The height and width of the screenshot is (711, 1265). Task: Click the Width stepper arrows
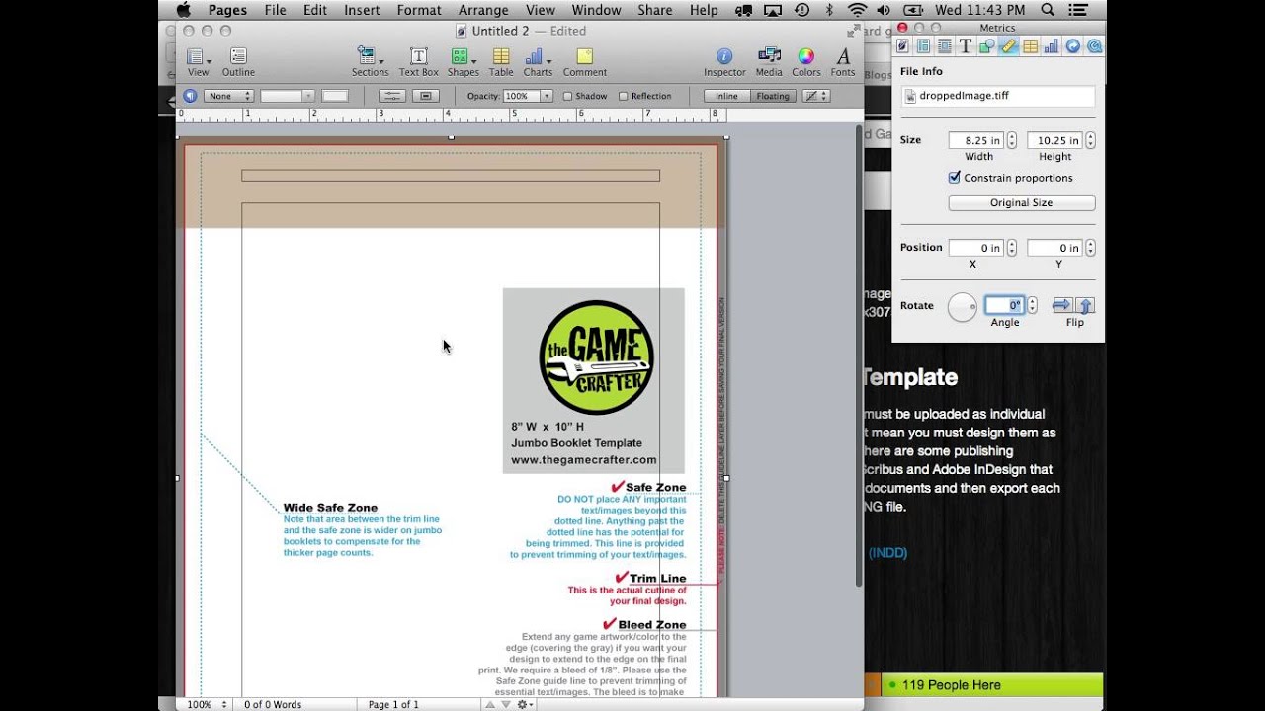pos(1011,140)
